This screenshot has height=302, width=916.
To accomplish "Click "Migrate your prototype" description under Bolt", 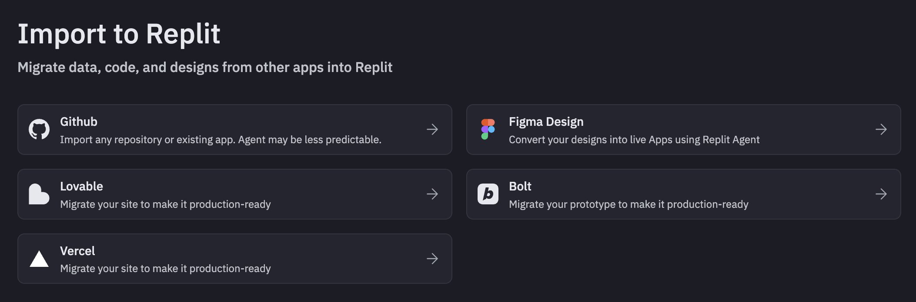I will point(628,204).
